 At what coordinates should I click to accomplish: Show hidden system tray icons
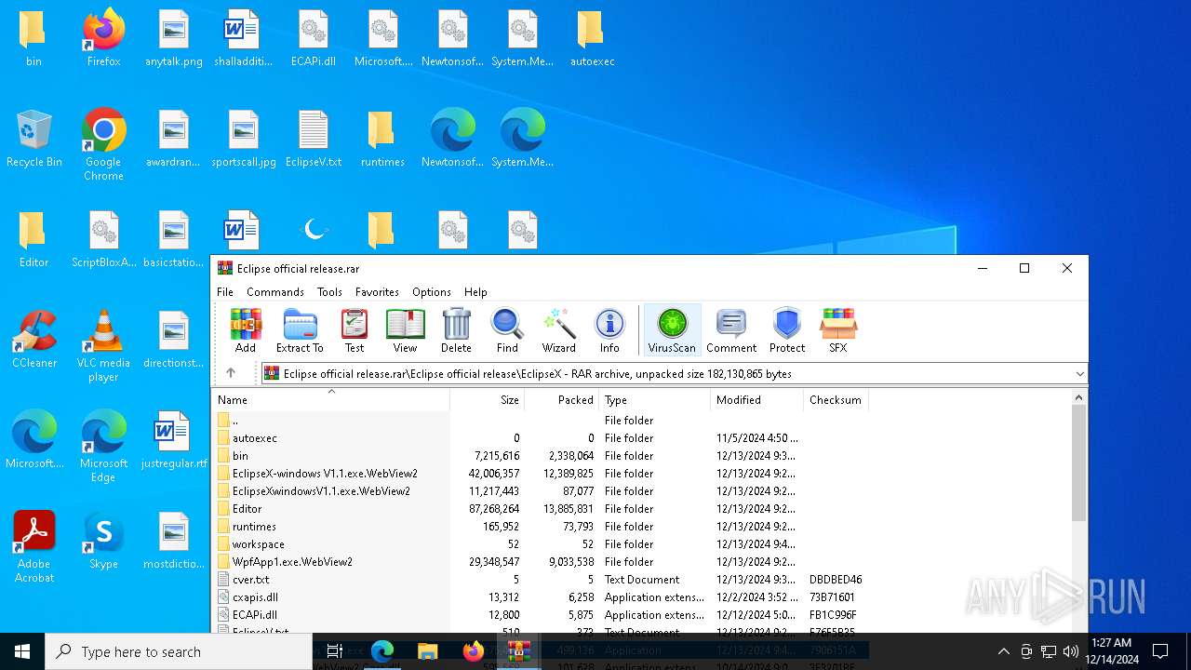pos(1003,651)
